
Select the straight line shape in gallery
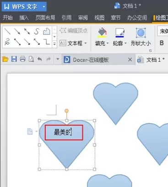7,32
